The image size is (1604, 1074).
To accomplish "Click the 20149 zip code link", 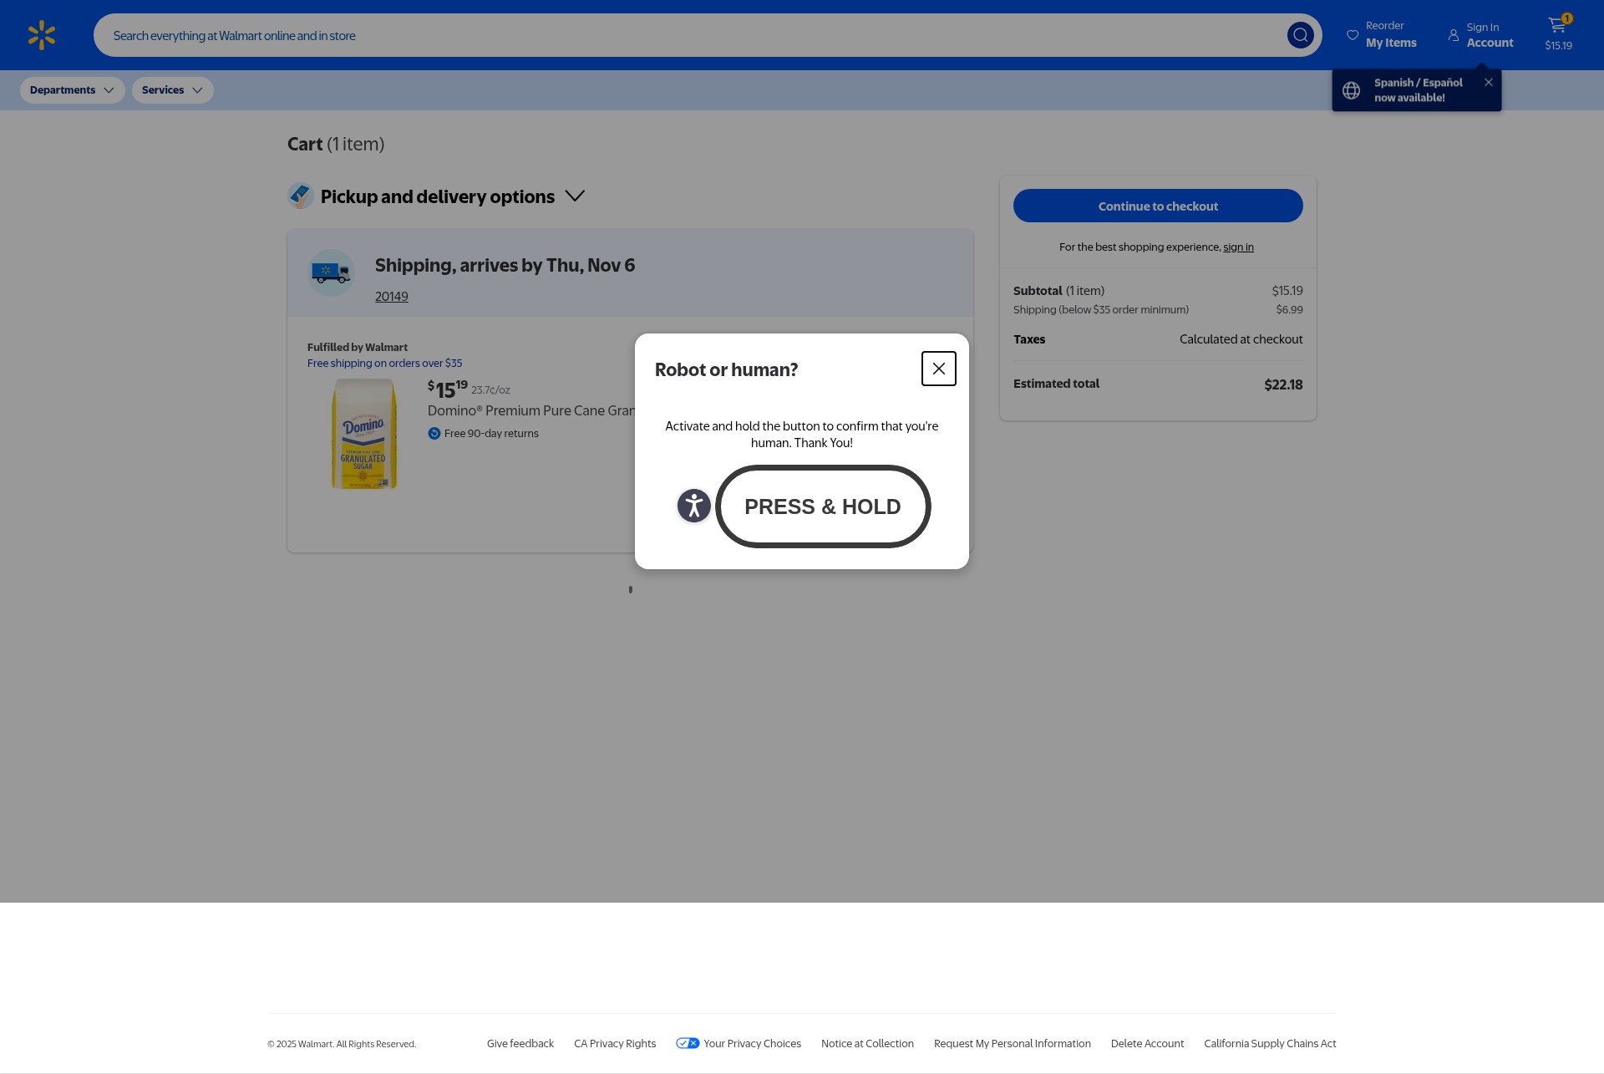I will point(392,297).
